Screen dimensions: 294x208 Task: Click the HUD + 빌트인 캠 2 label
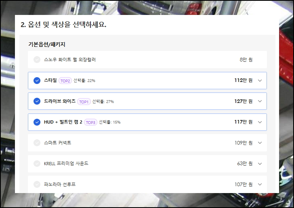click(x=63, y=122)
